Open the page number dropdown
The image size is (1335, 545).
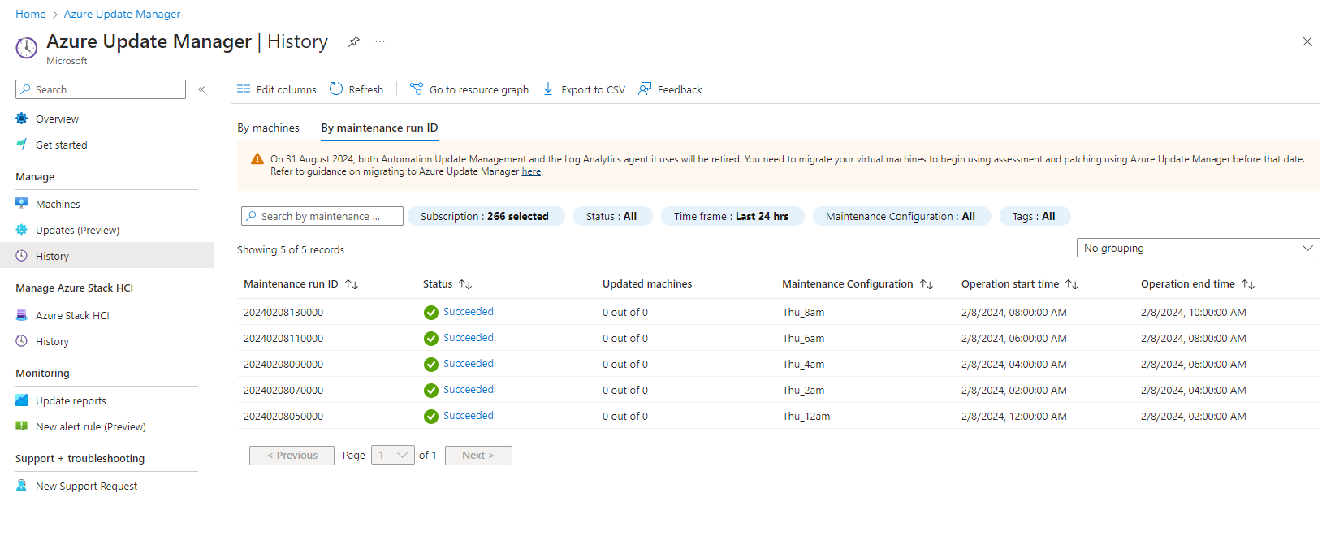click(x=393, y=456)
